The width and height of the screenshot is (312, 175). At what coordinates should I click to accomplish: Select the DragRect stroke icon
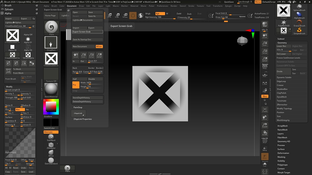[51, 44]
